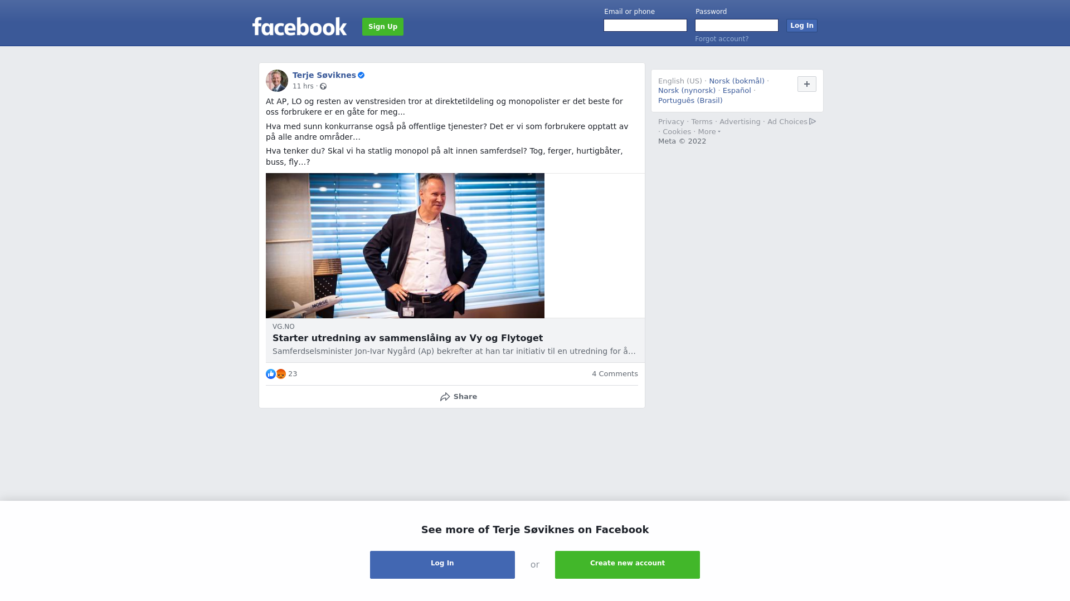Click the like reaction icon
The height and width of the screenshot is (601, 1070).
[x=271, y=374]
